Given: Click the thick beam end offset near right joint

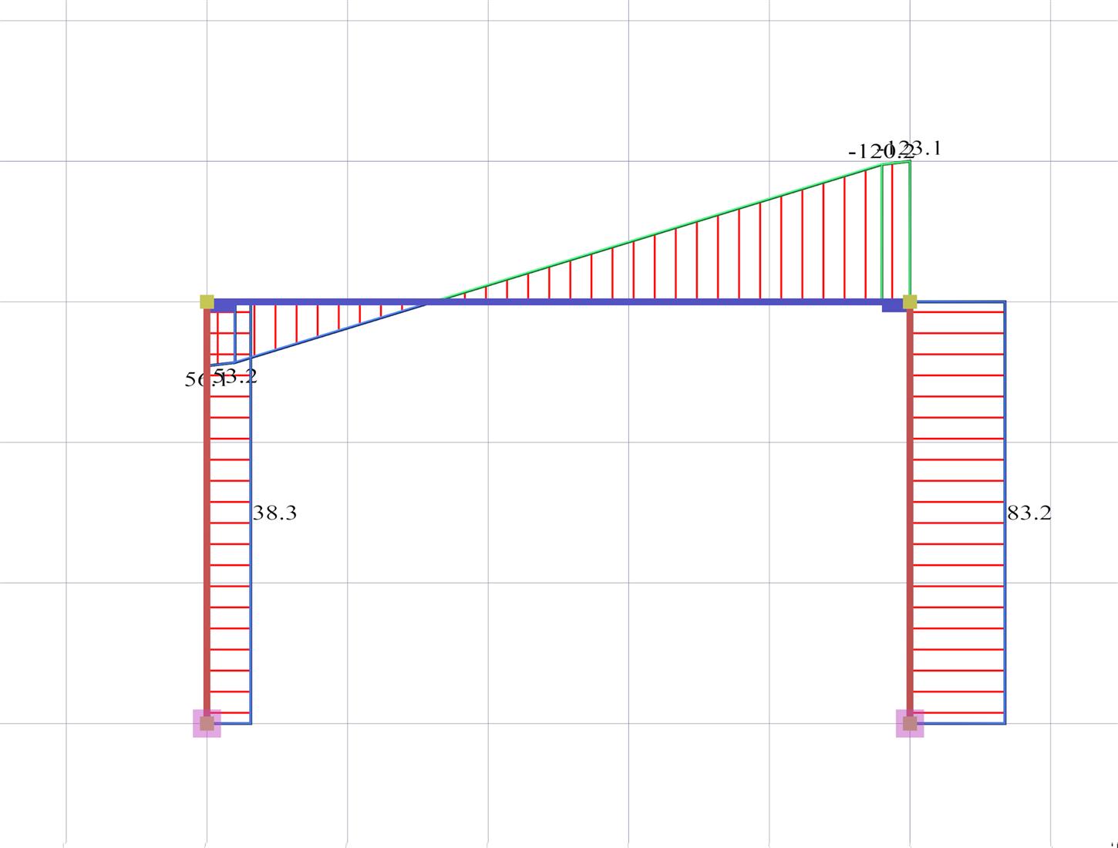Looking at the screenshot, I should [x=893, y=306].
